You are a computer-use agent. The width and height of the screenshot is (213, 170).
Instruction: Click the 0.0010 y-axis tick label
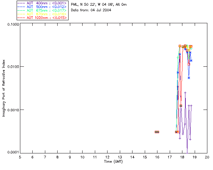pos(13,110)
